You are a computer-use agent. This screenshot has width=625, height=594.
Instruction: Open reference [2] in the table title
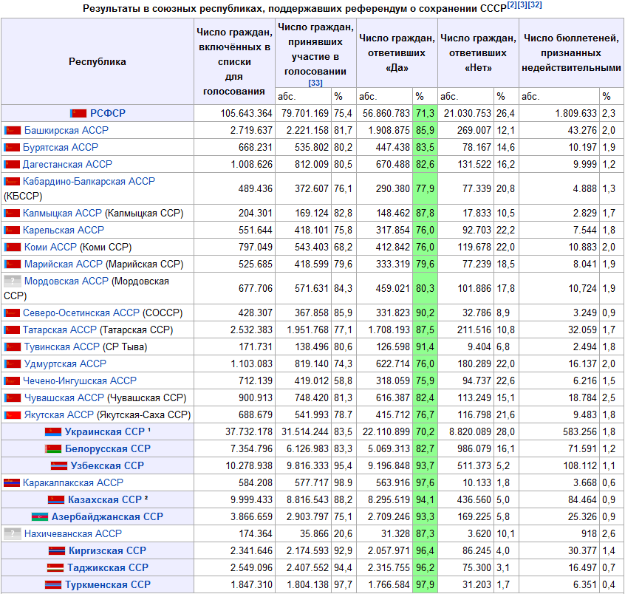(512, 6)
